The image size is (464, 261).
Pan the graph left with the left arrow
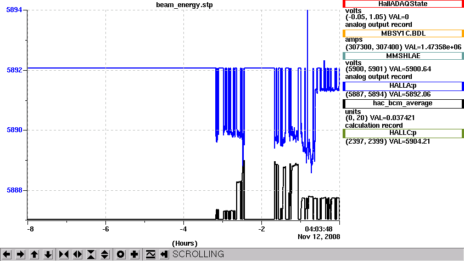click(x=7, y=254)
